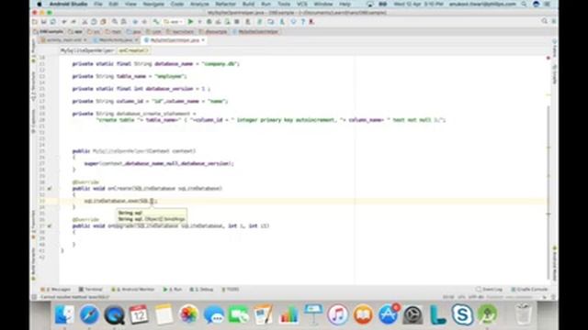Viewport: 588px width, 330px height.
Task: Open the Messages tool window
Action: [x=56, y=290]
